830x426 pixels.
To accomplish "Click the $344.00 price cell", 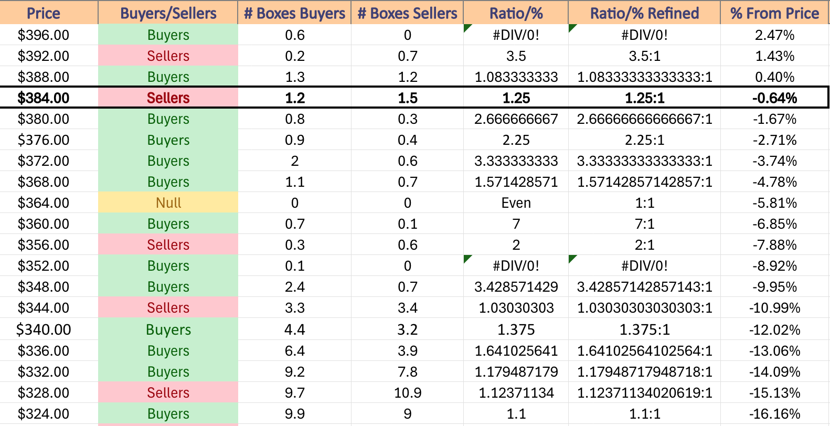I will tap(49, 308).
